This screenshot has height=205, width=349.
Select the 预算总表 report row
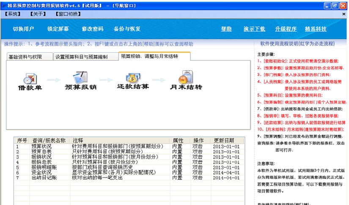[x=129, y=152]
